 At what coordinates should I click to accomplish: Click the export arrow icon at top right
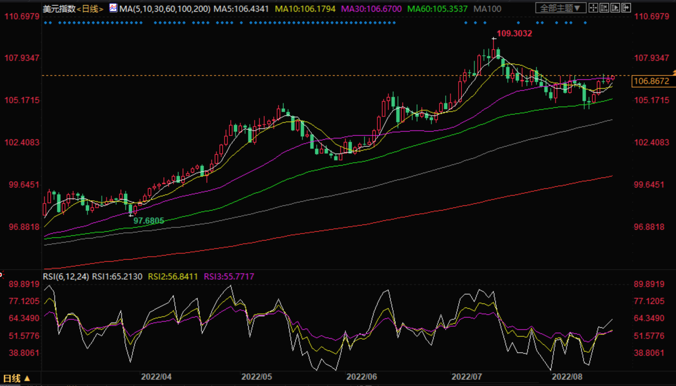[626, 8]
